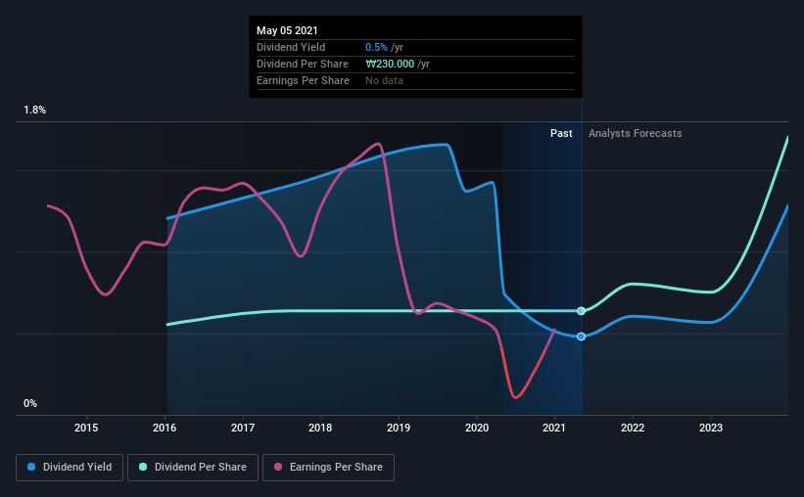Click the '1.8%' y-axis label
804x497 pixels.
point(35,111)
